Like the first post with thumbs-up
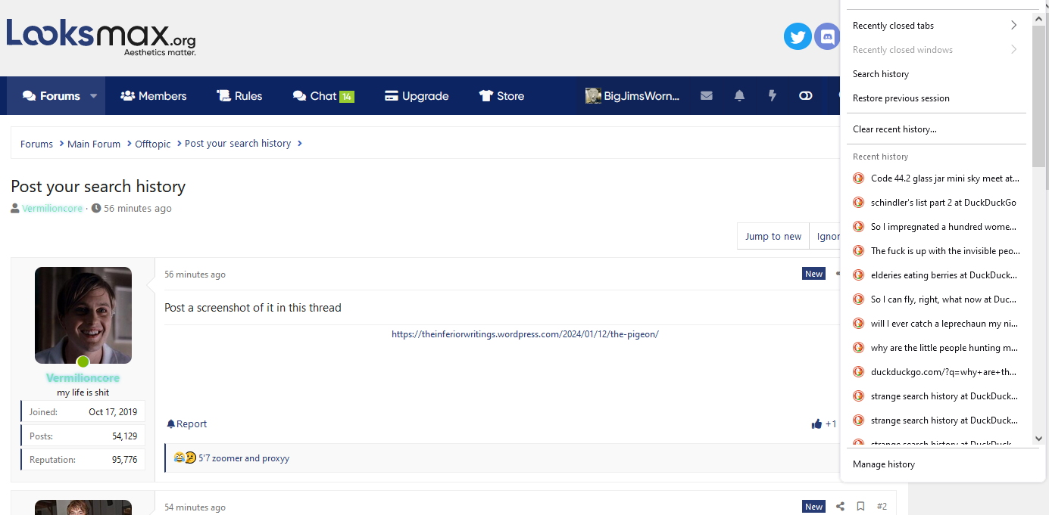This screenshot has height=515, width=1049. pos(816,424)
